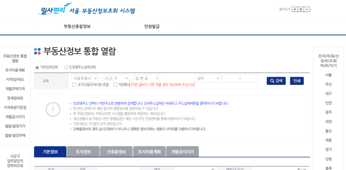Tick the 토지이용규제사항 포함 checkbox
Screen dimensions: 346x170
(74, 85)
